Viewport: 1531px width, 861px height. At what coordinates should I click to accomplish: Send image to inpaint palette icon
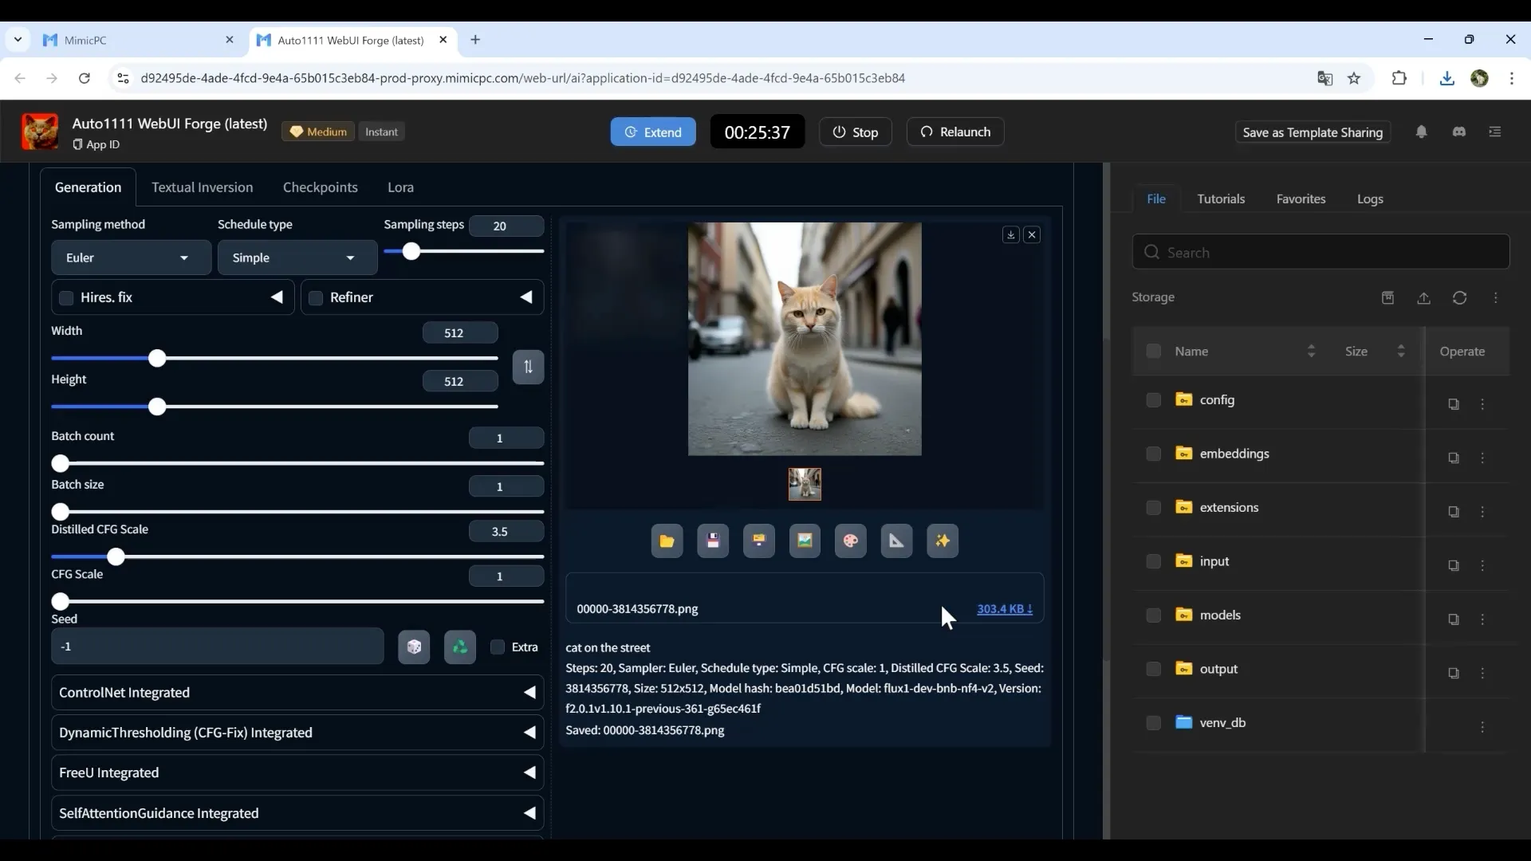(x=851, y=541)
